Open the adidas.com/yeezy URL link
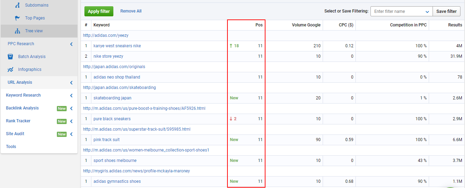465x188 pixels. click(x=106, y=35)
